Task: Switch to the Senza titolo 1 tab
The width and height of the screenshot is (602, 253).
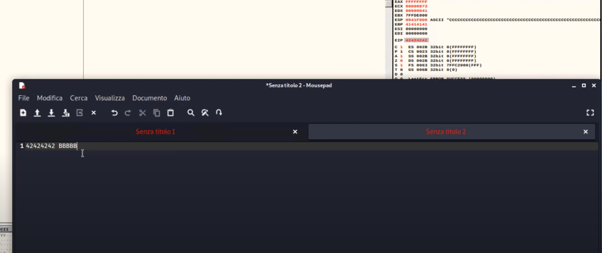Action: [x=155, y=132]
